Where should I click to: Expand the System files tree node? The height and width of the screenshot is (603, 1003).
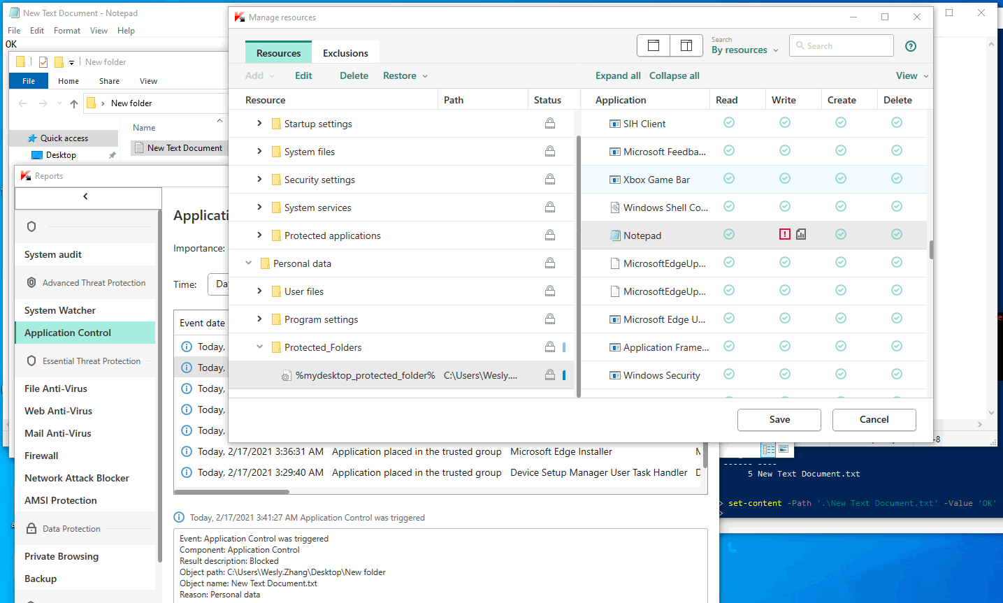click(x=259, y=151)
